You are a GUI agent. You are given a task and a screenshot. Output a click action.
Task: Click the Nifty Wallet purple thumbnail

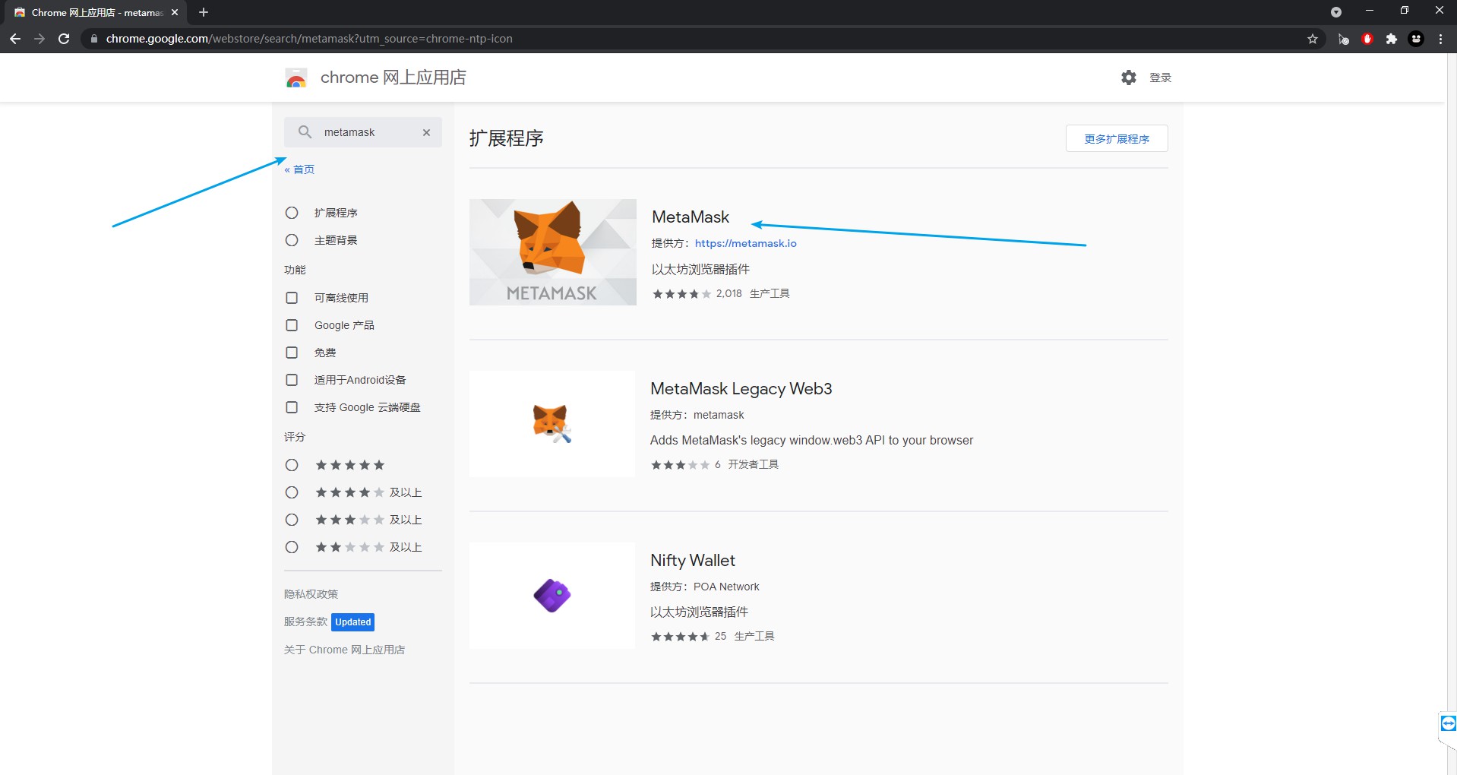[x=552, y=596]
